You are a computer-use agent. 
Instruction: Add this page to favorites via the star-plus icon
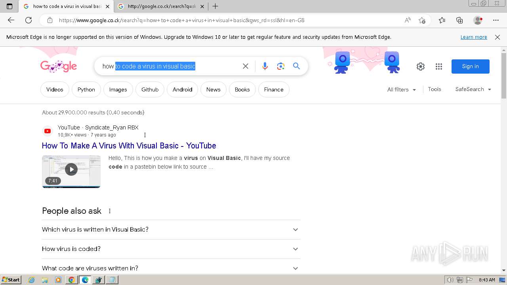pyautogui.click(x=422, y=20)
